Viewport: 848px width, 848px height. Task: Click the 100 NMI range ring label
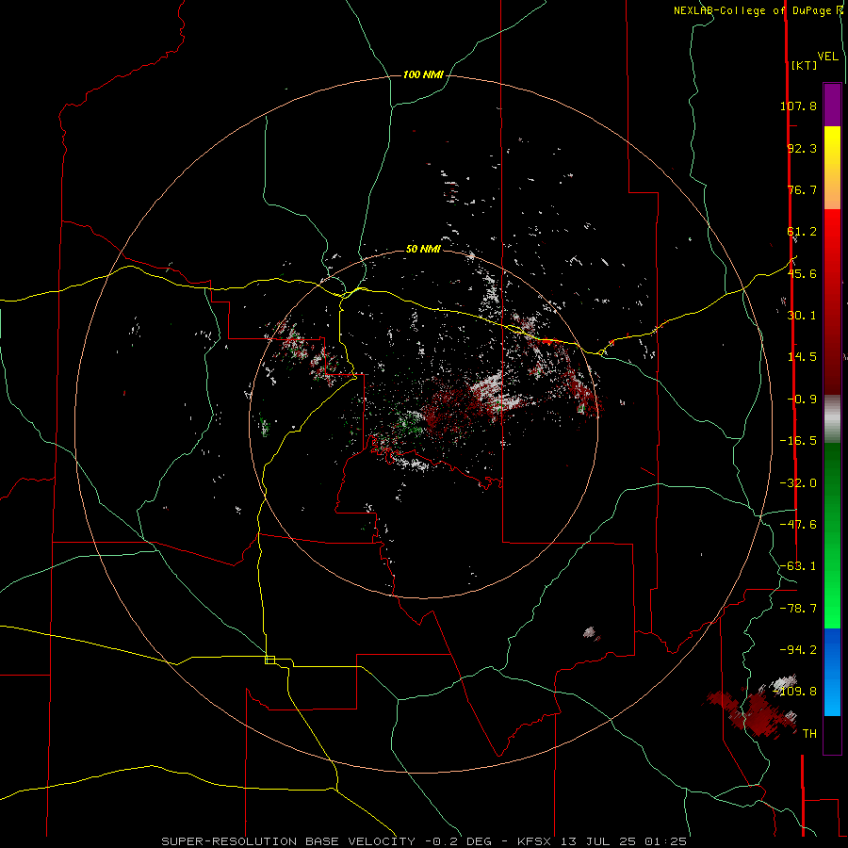coord(423,74)
